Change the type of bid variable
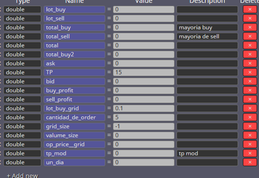 tap(22, 81)
